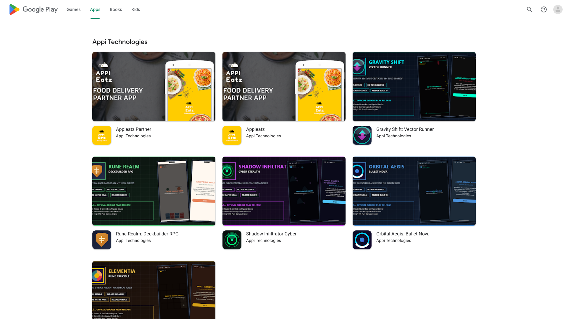Open the Appieatz food delivery banner image
The width and height of the screenshot is (568, 319).
pos(284,87)
